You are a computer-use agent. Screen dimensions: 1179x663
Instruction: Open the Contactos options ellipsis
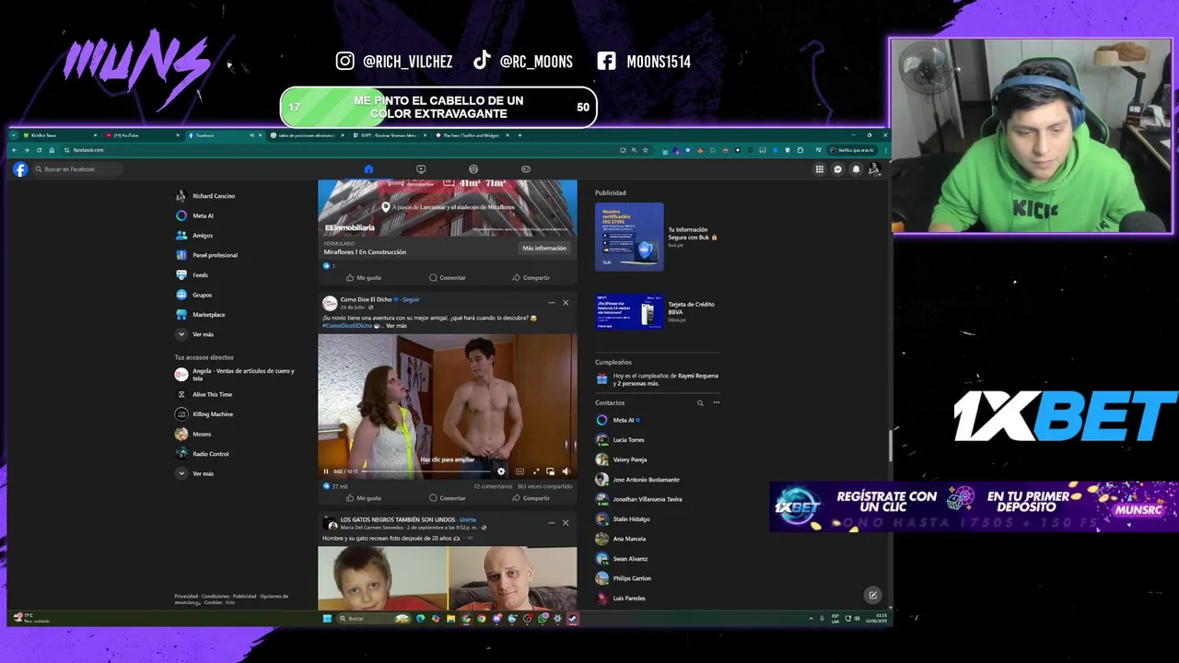coord(716,402)
